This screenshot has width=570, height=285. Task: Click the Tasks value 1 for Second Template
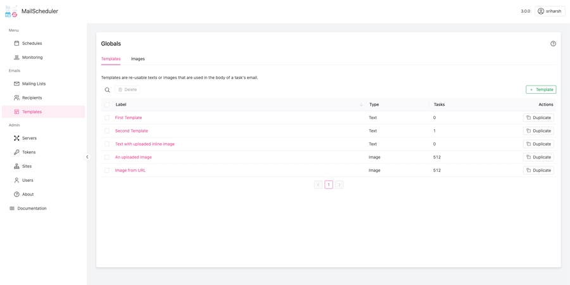click(x=434, y=131)
